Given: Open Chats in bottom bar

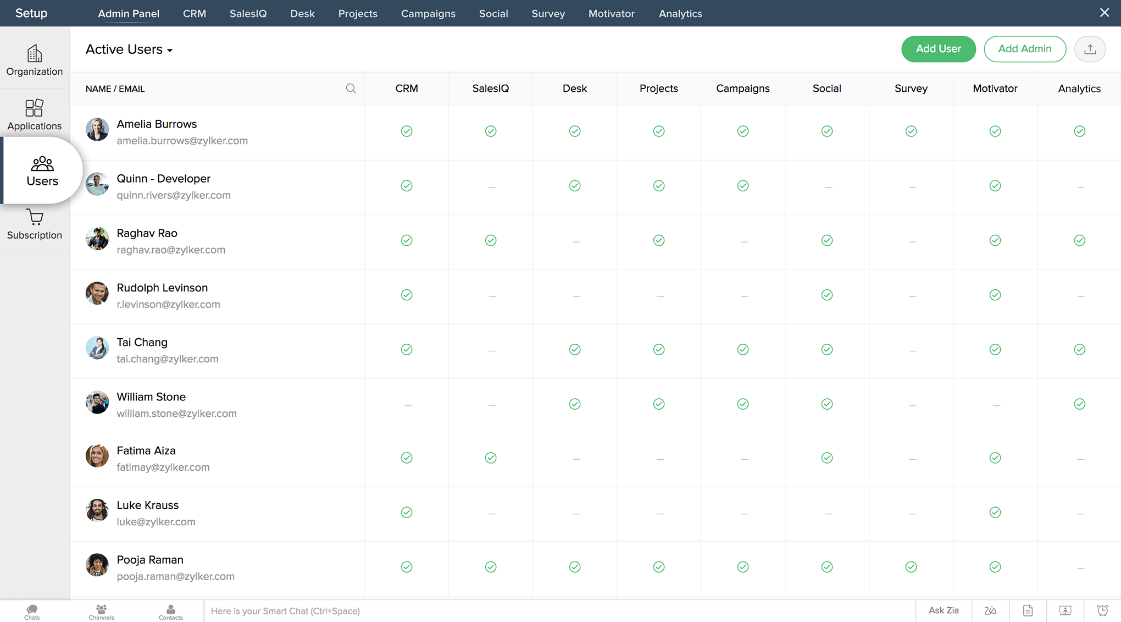Looking at the screenshot, I should (32, 612).
